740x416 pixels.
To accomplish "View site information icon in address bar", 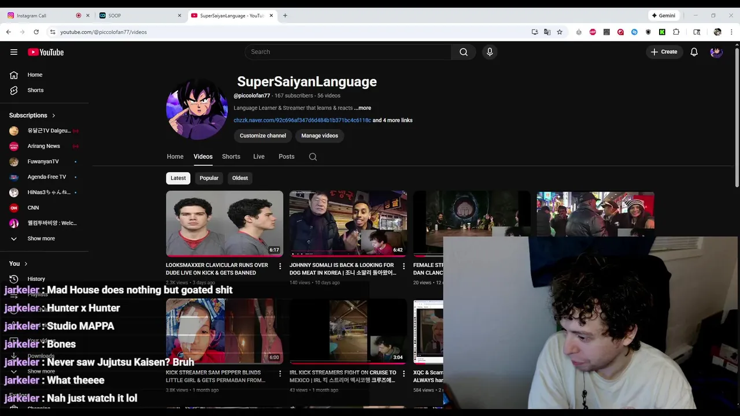I will pyautogui.click(x=53, y=32).
